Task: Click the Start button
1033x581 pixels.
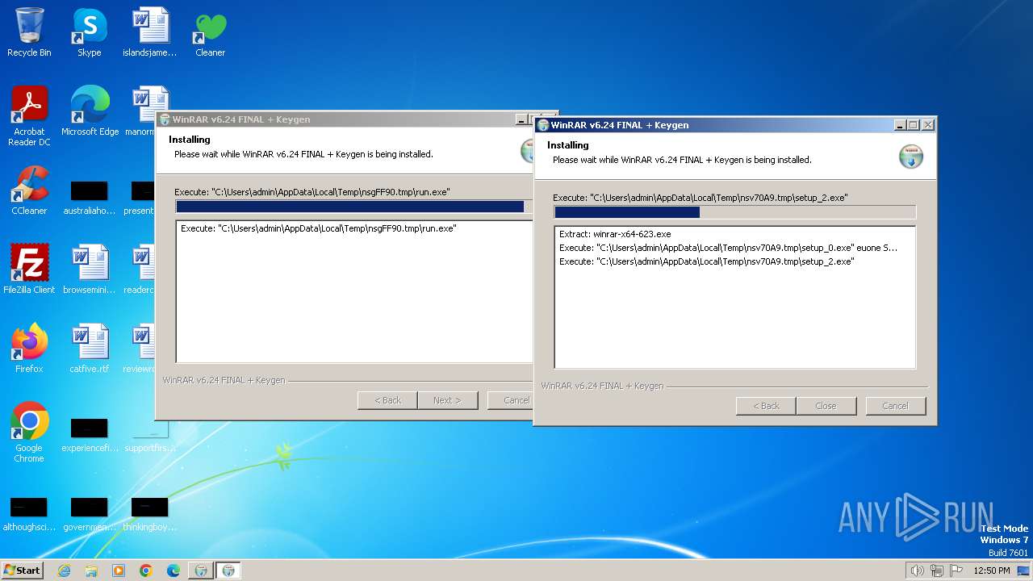Action: tap(22, 571)
